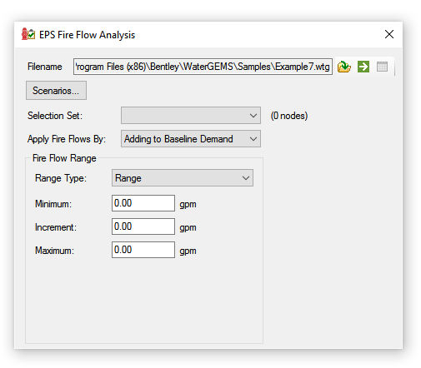Click the Filename path text field
The image size is (421, 368).
[203, 67]
